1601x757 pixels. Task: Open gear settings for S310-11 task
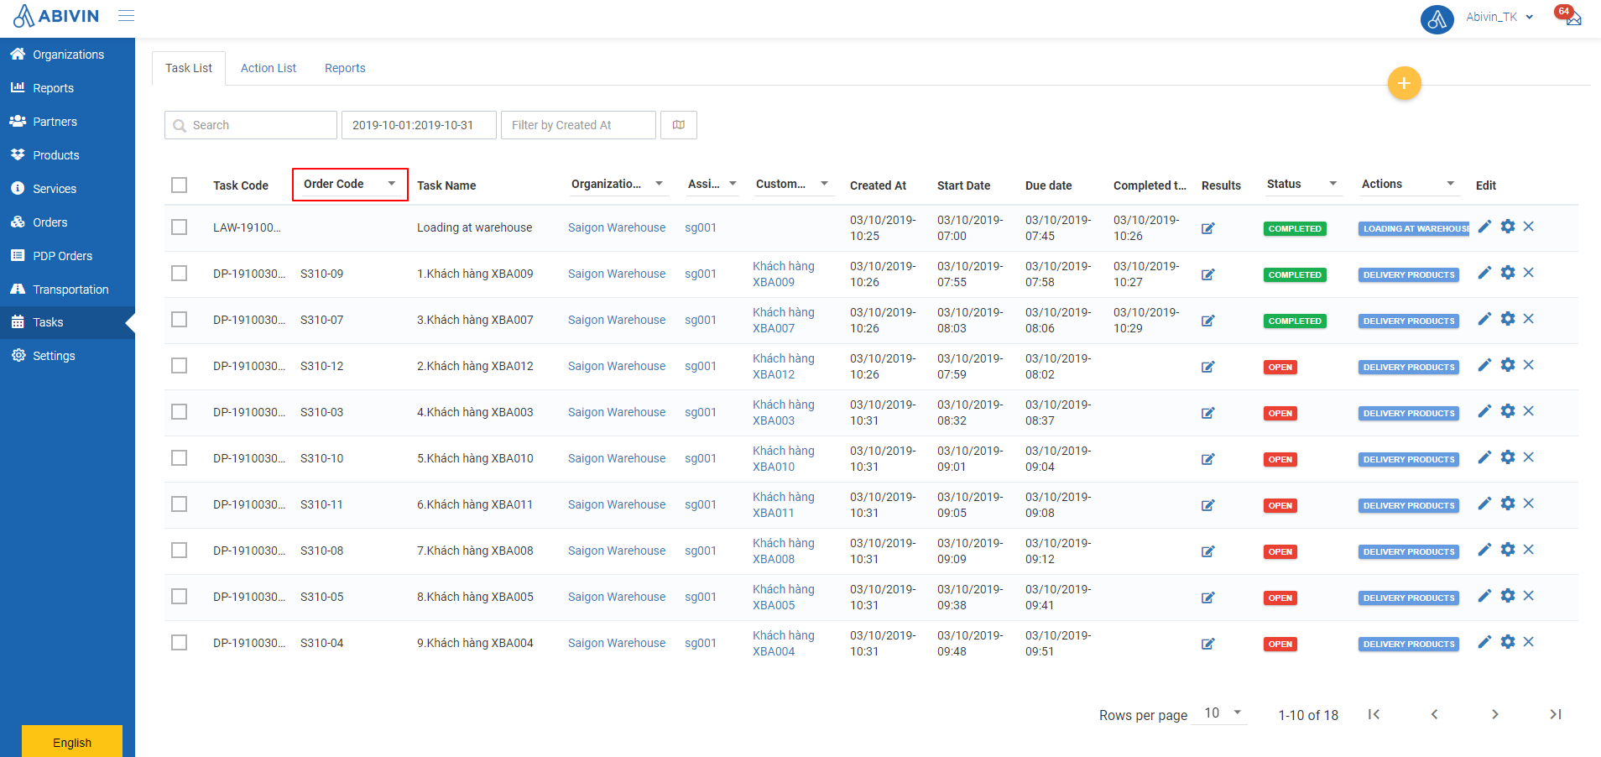point(1508,504)
